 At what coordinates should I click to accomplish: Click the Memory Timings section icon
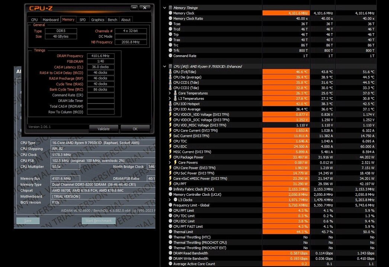pyautogui.click(x=170, y=7)
